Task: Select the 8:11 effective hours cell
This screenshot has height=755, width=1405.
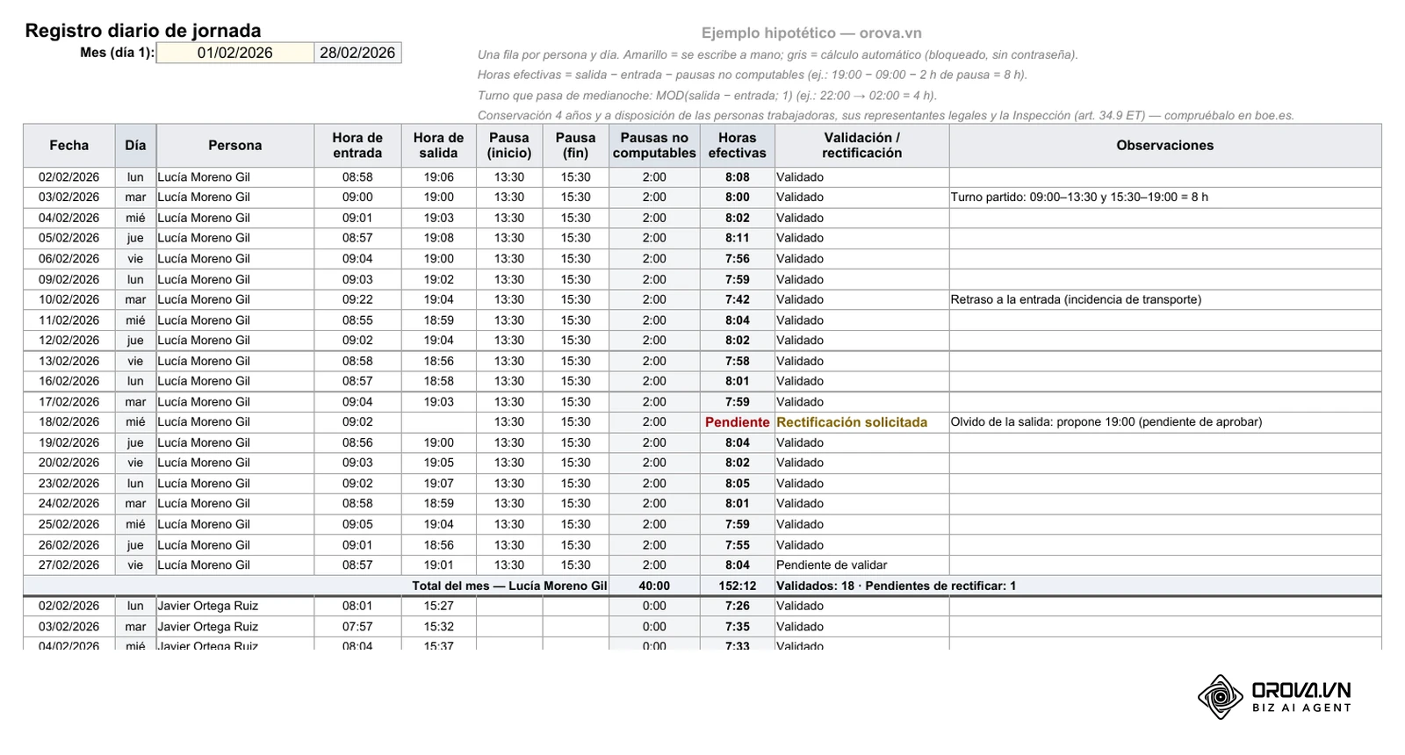Action: pyautogui.click(x=738, y=238)
